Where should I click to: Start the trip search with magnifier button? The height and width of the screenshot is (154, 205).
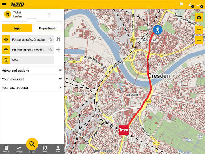(32, 144)
